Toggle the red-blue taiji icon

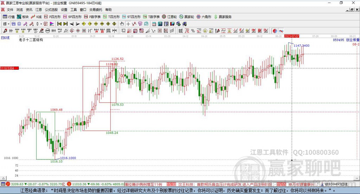275,31
